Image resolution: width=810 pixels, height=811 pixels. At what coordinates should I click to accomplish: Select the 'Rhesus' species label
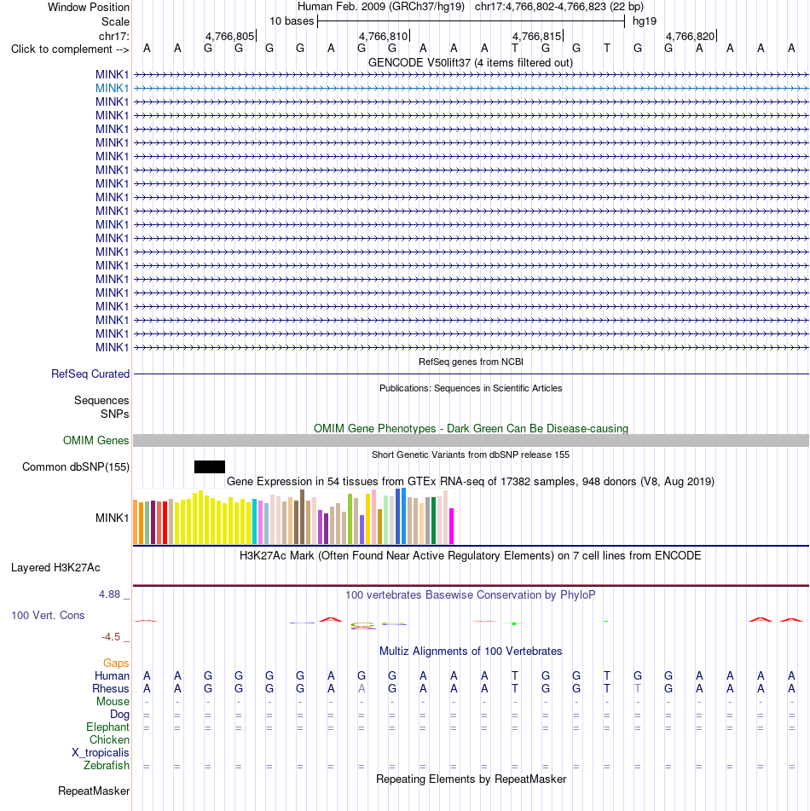[110, 689]
